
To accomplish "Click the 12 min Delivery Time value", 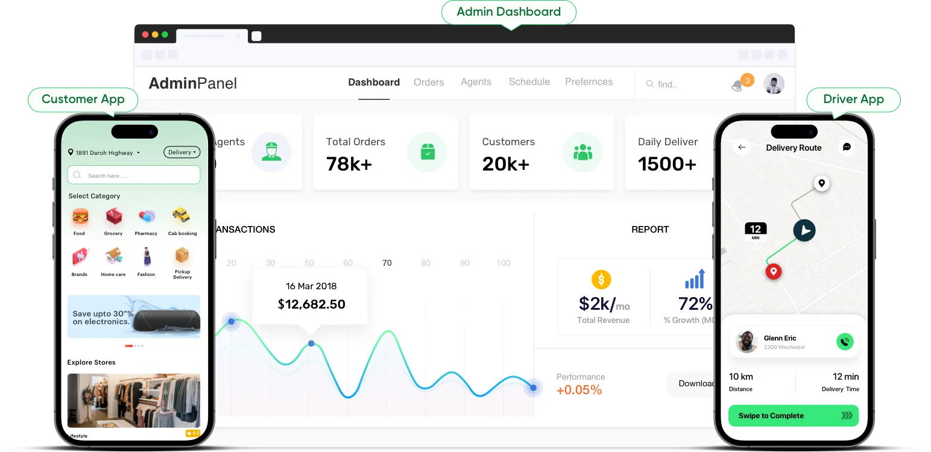I will click(846, 377).
